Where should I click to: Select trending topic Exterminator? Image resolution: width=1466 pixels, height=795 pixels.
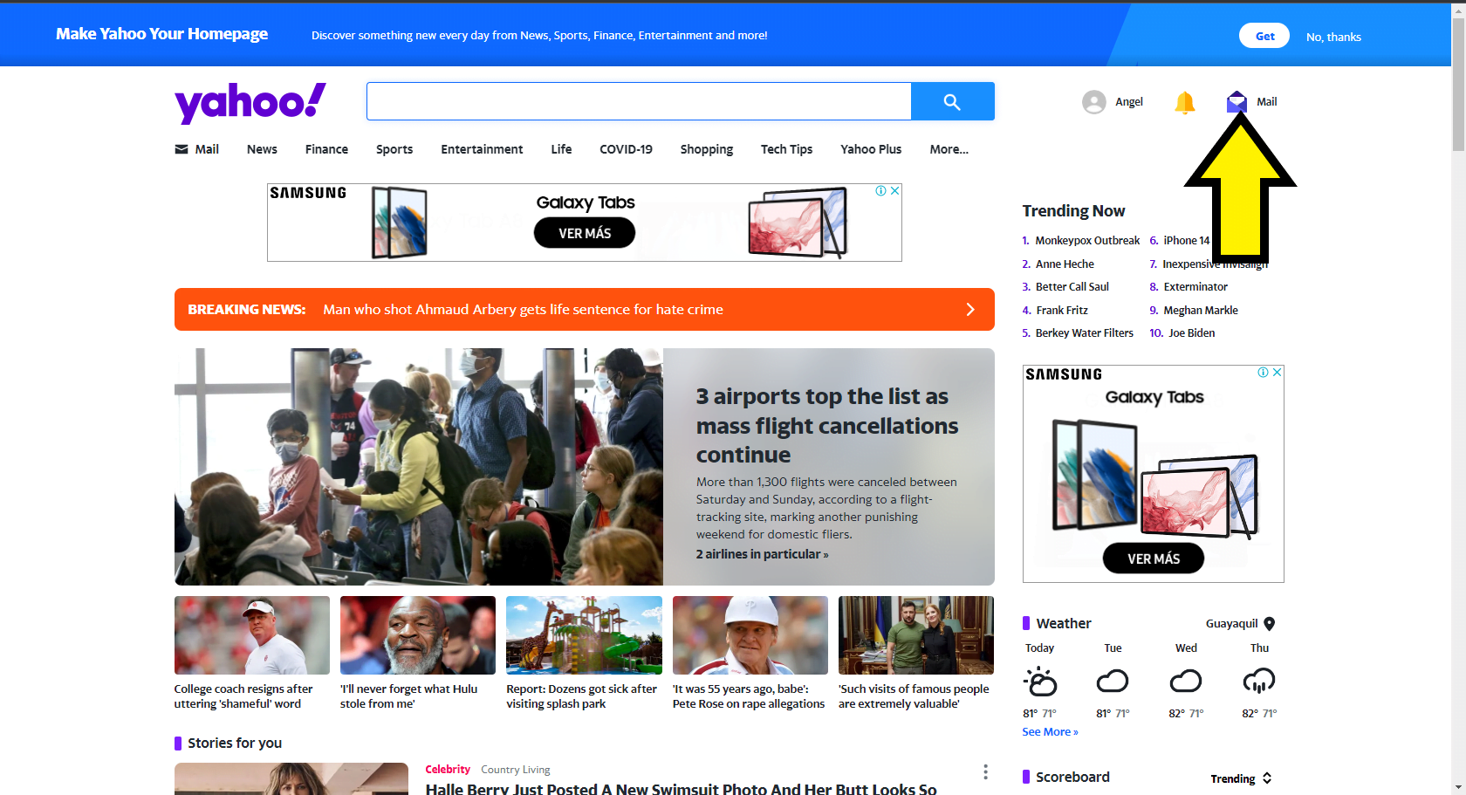tap(1195, 287)
